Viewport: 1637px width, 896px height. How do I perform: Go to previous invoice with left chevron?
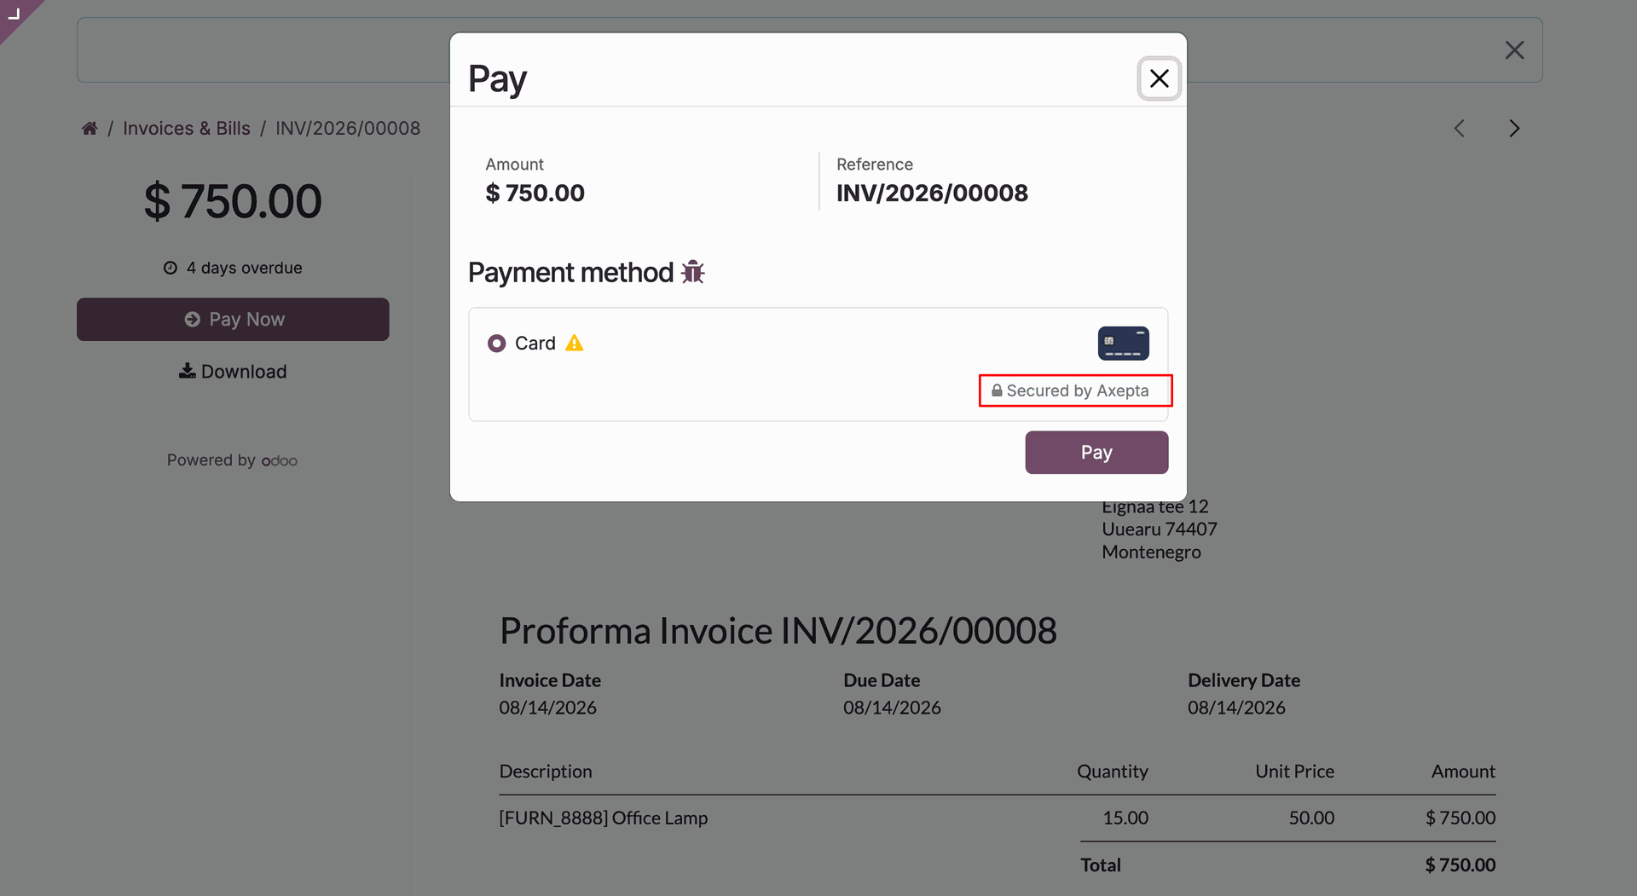[x=1459, y=128]
